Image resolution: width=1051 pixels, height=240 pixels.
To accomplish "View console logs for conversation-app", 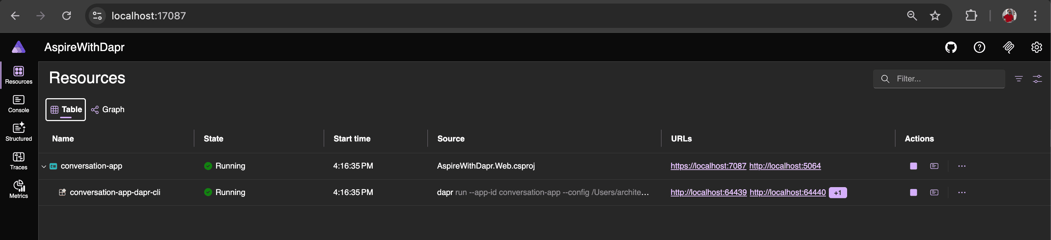I will [934, 166].
